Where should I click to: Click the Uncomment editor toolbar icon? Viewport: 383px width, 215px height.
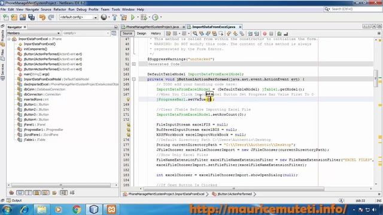[286, 33]
